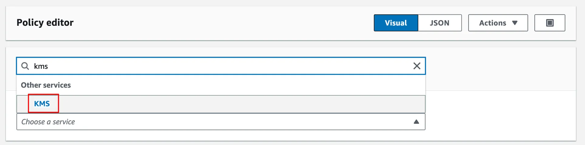The height and width of the screenshot is (145, 585).
Task: Open the Actions dropdown menu
Action: coord(498,23)
